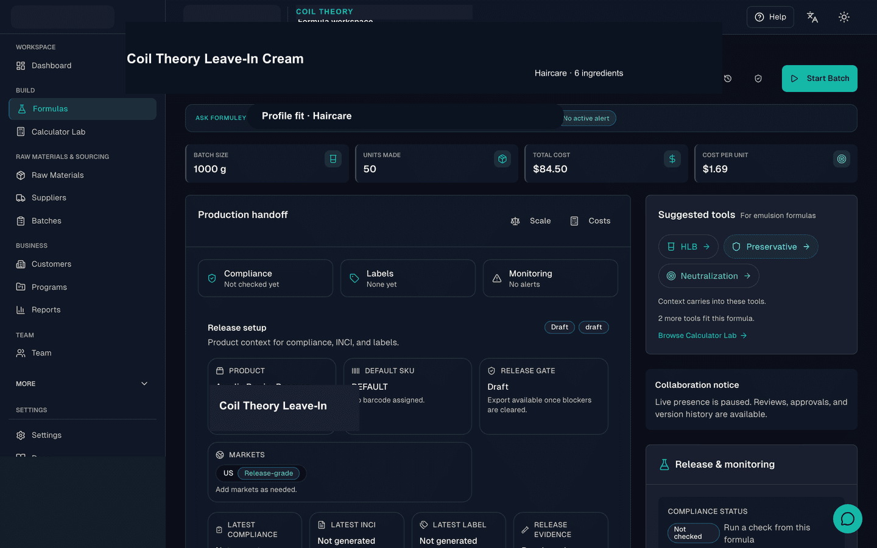The width and height of the screenshot is (877, 548).
Task: Click the Units Made box icon
Action: (x=502, y=159)
